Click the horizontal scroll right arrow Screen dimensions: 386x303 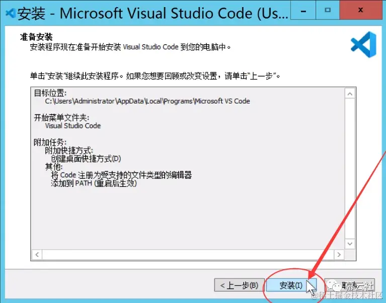click(339, 255)
